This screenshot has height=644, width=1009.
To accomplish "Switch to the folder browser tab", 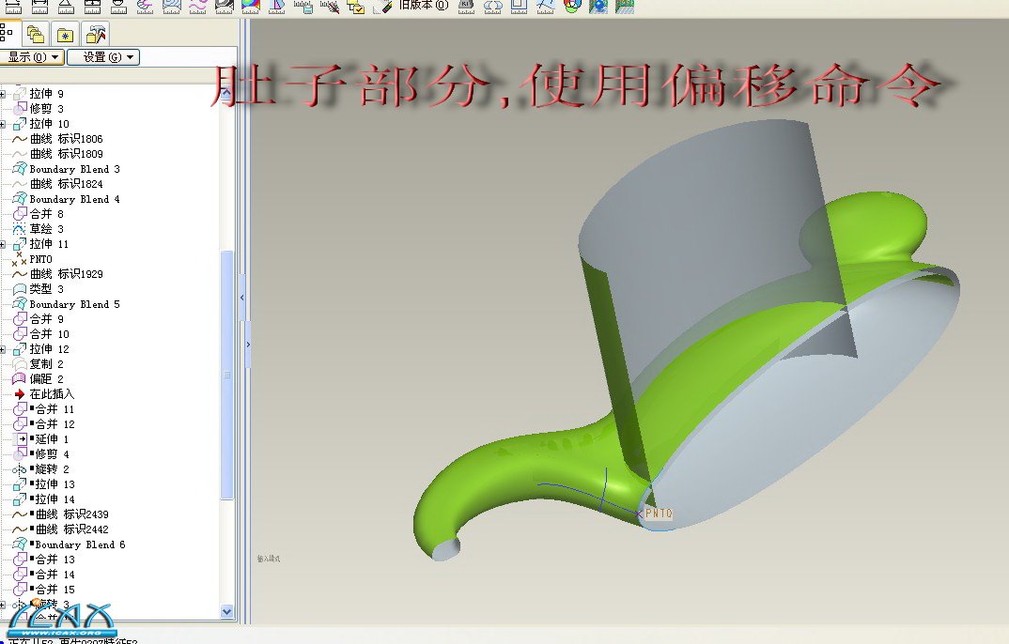I will pyautogui.click(x=36, y=34).
